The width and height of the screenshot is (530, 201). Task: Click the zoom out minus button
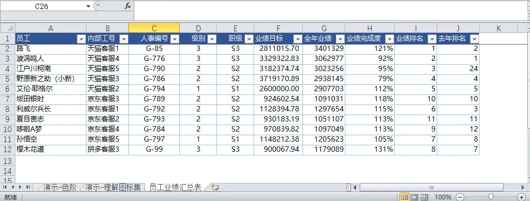pyautogui.click(x=459, y=197)
